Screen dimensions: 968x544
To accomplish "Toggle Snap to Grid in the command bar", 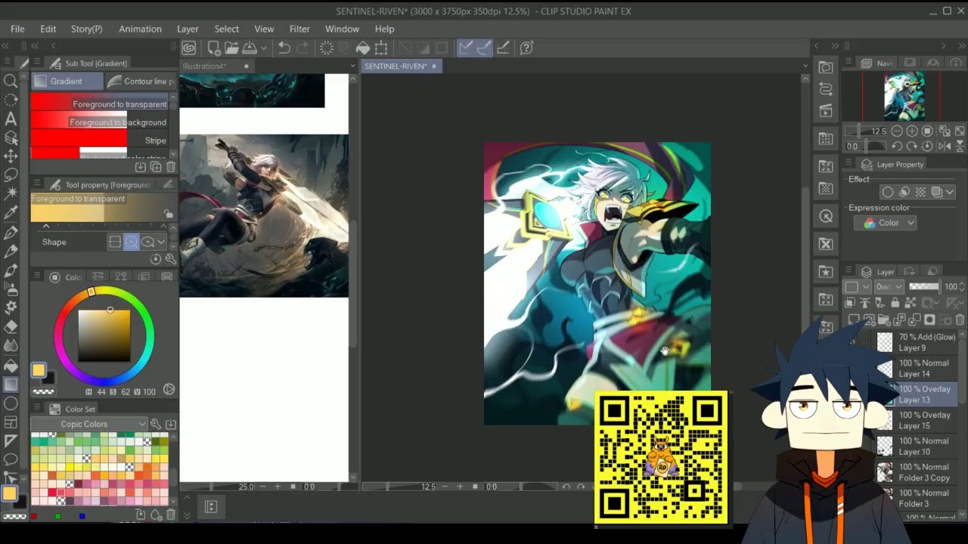I will 503,48.
